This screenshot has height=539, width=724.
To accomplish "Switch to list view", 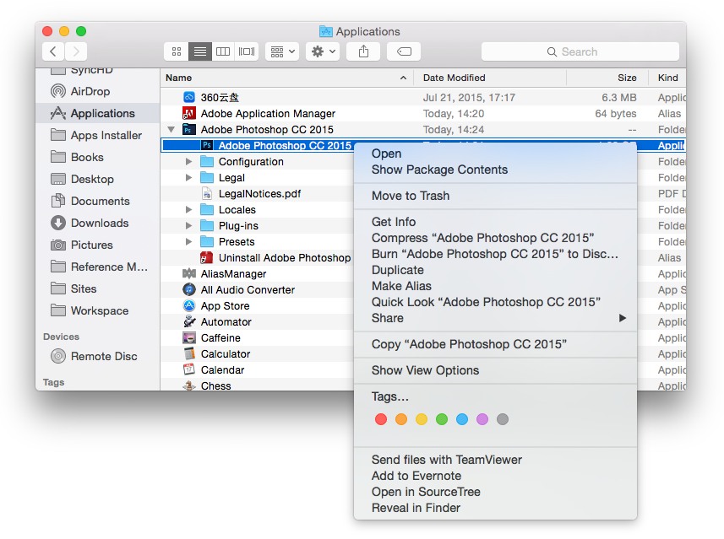I will (200, 51).
